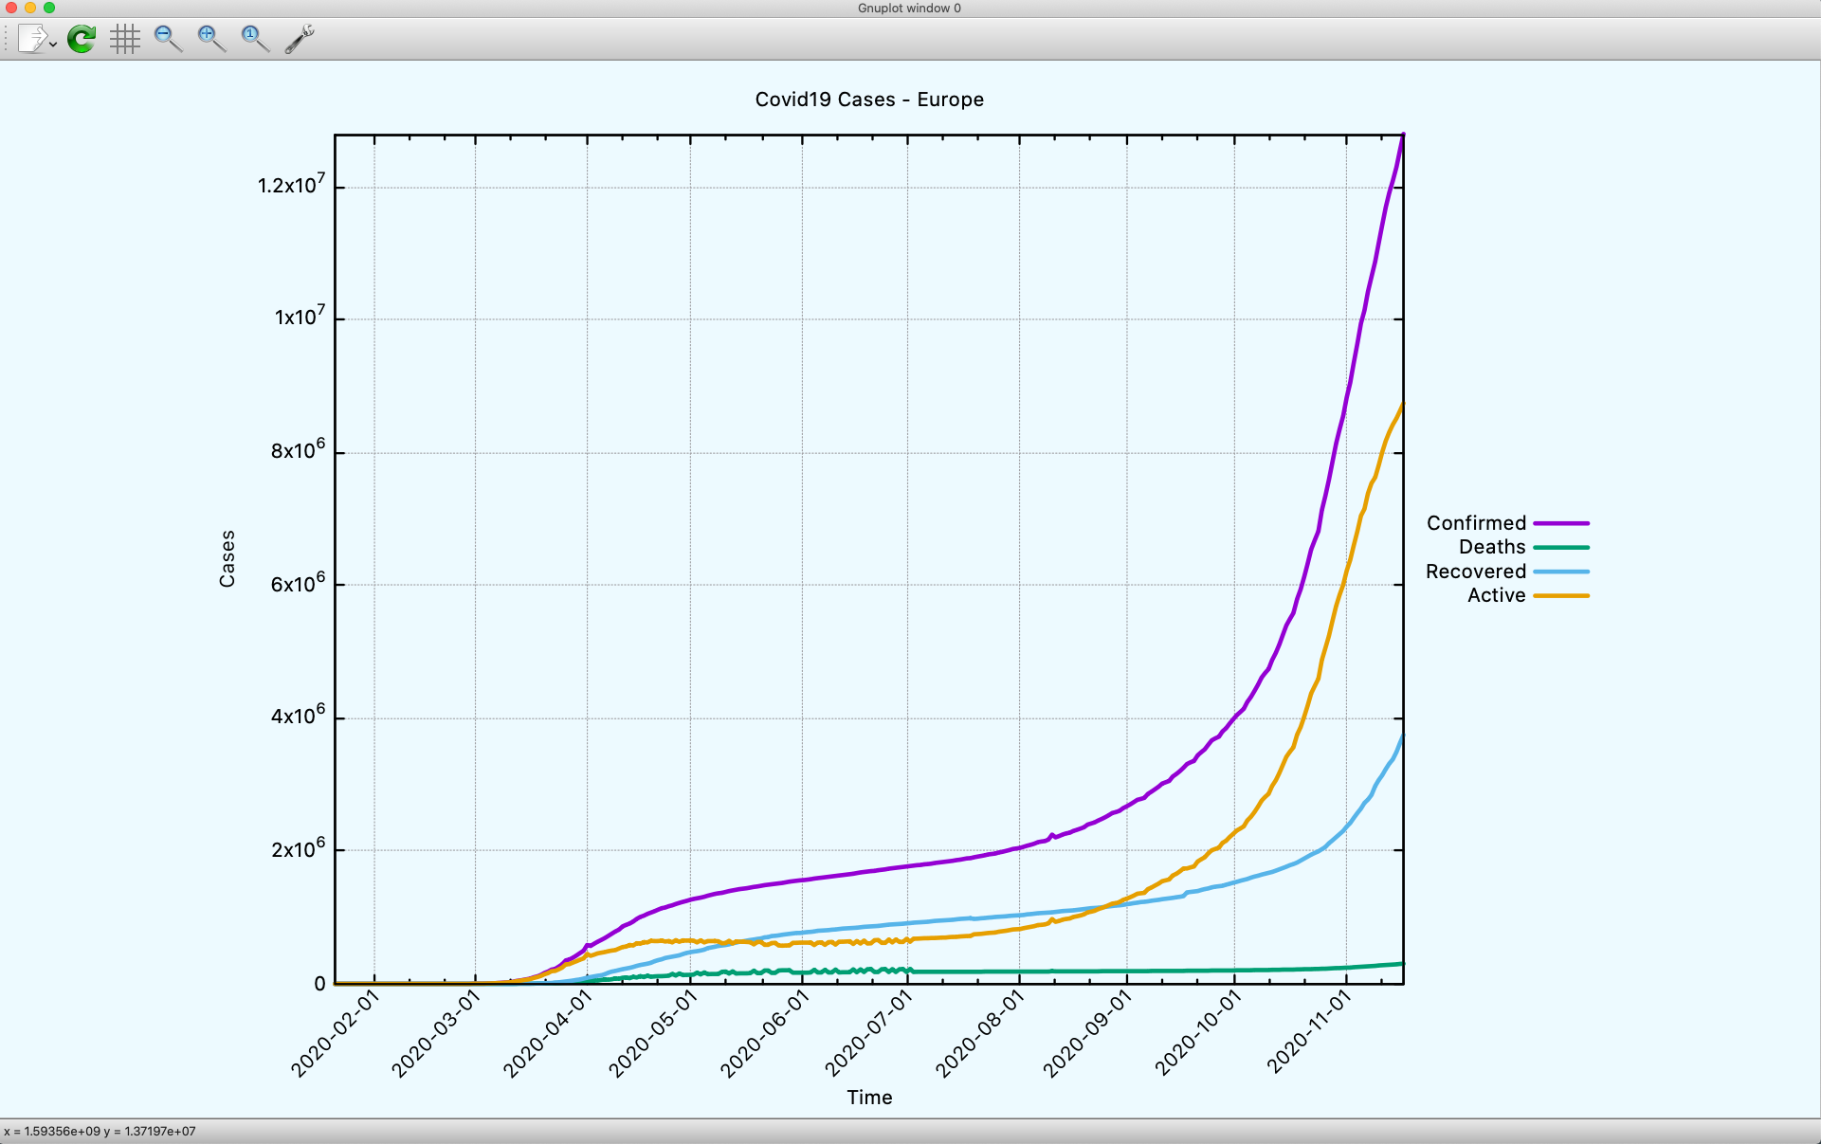The image size is (1821, 1144).
Task: Open settings with the wrench icon
Action: click(x=300, y=39)
